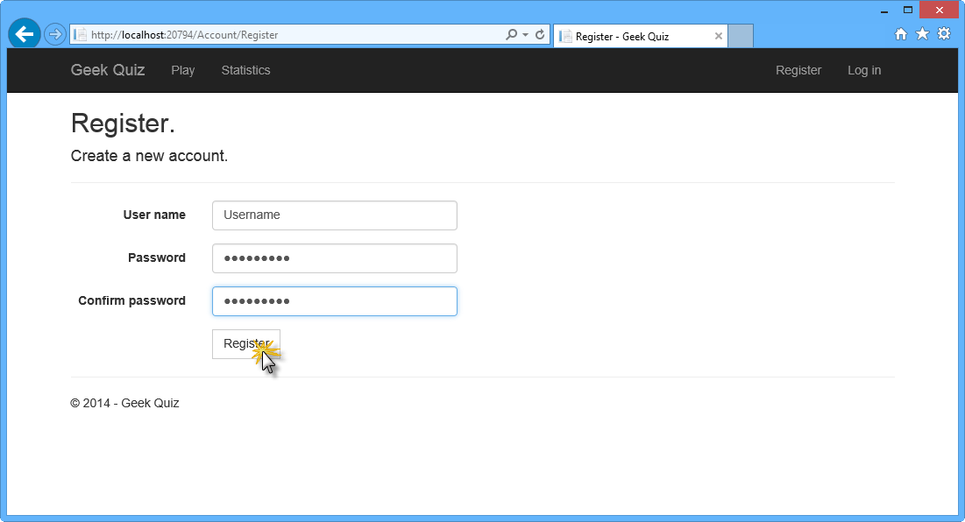This screenshot has width=965, height=522.
Task: Click inside the address bar URL field
Action: coord(263,35)
